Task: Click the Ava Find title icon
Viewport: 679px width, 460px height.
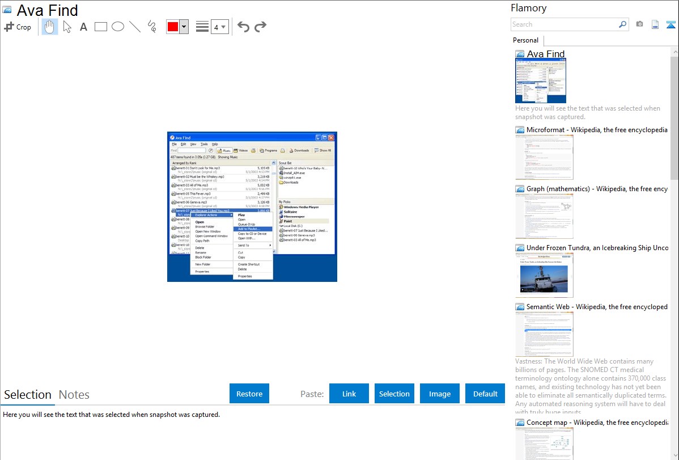Action: click(7, 10)
